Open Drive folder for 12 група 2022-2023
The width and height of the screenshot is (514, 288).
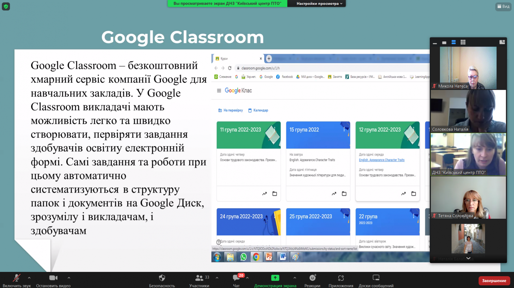pyautogui.click(x=414, y=194)
